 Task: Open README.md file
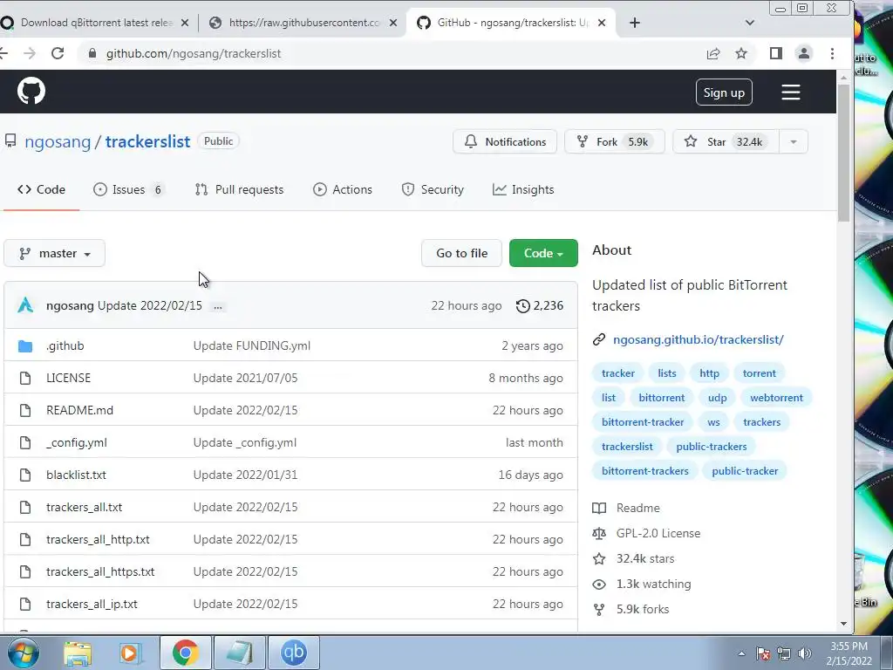(79, 410)
